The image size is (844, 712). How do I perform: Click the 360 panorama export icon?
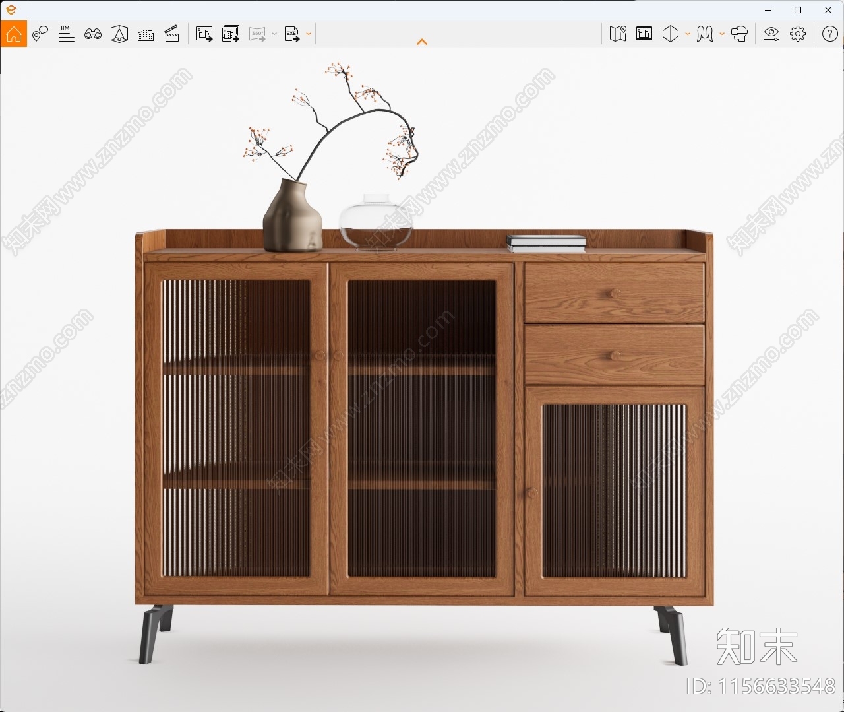[257, 34]
